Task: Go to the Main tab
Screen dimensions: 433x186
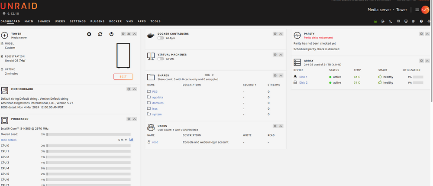Action: 29,21
